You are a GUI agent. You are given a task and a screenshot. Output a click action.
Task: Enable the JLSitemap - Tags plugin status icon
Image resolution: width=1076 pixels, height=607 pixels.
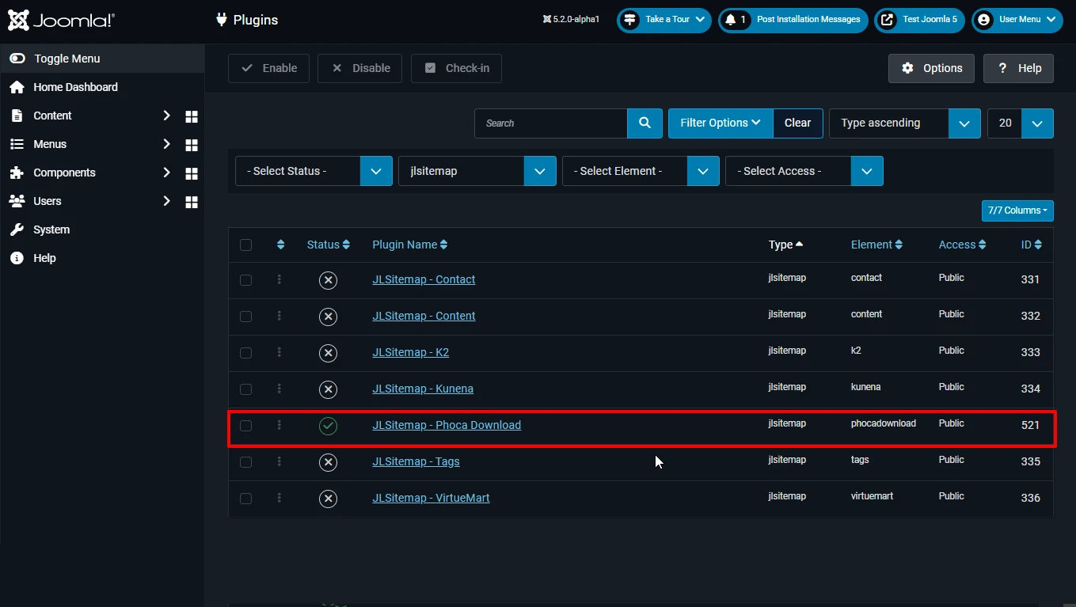[x=328, y=462]
